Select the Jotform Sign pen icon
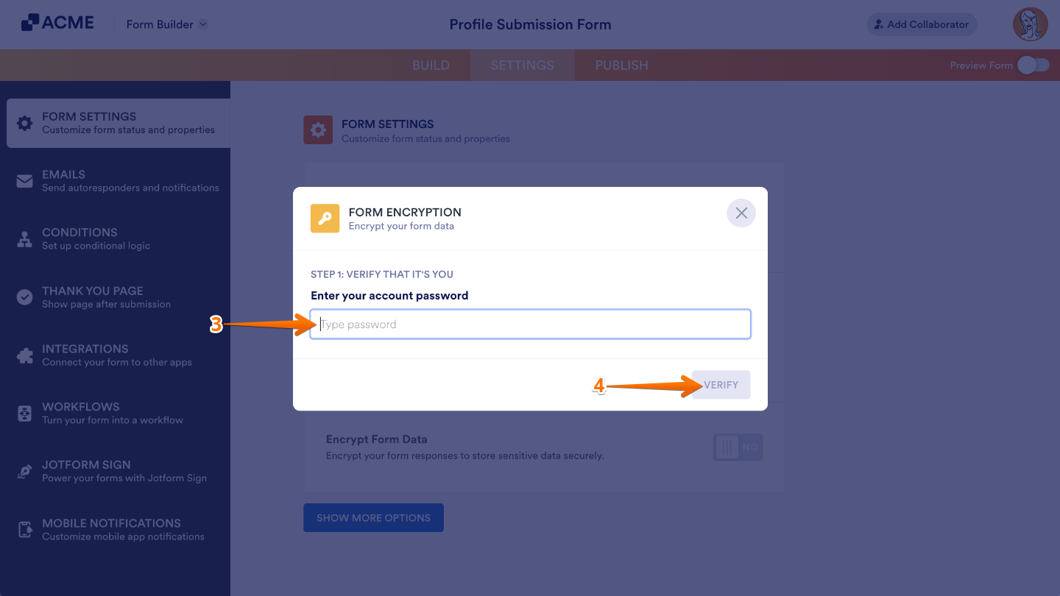 [26, 471]
